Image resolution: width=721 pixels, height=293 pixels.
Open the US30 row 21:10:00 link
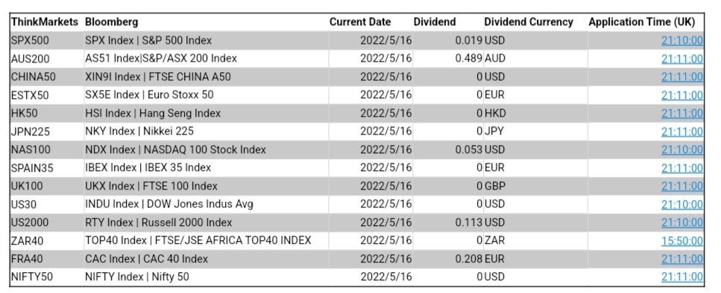[682, 204]
